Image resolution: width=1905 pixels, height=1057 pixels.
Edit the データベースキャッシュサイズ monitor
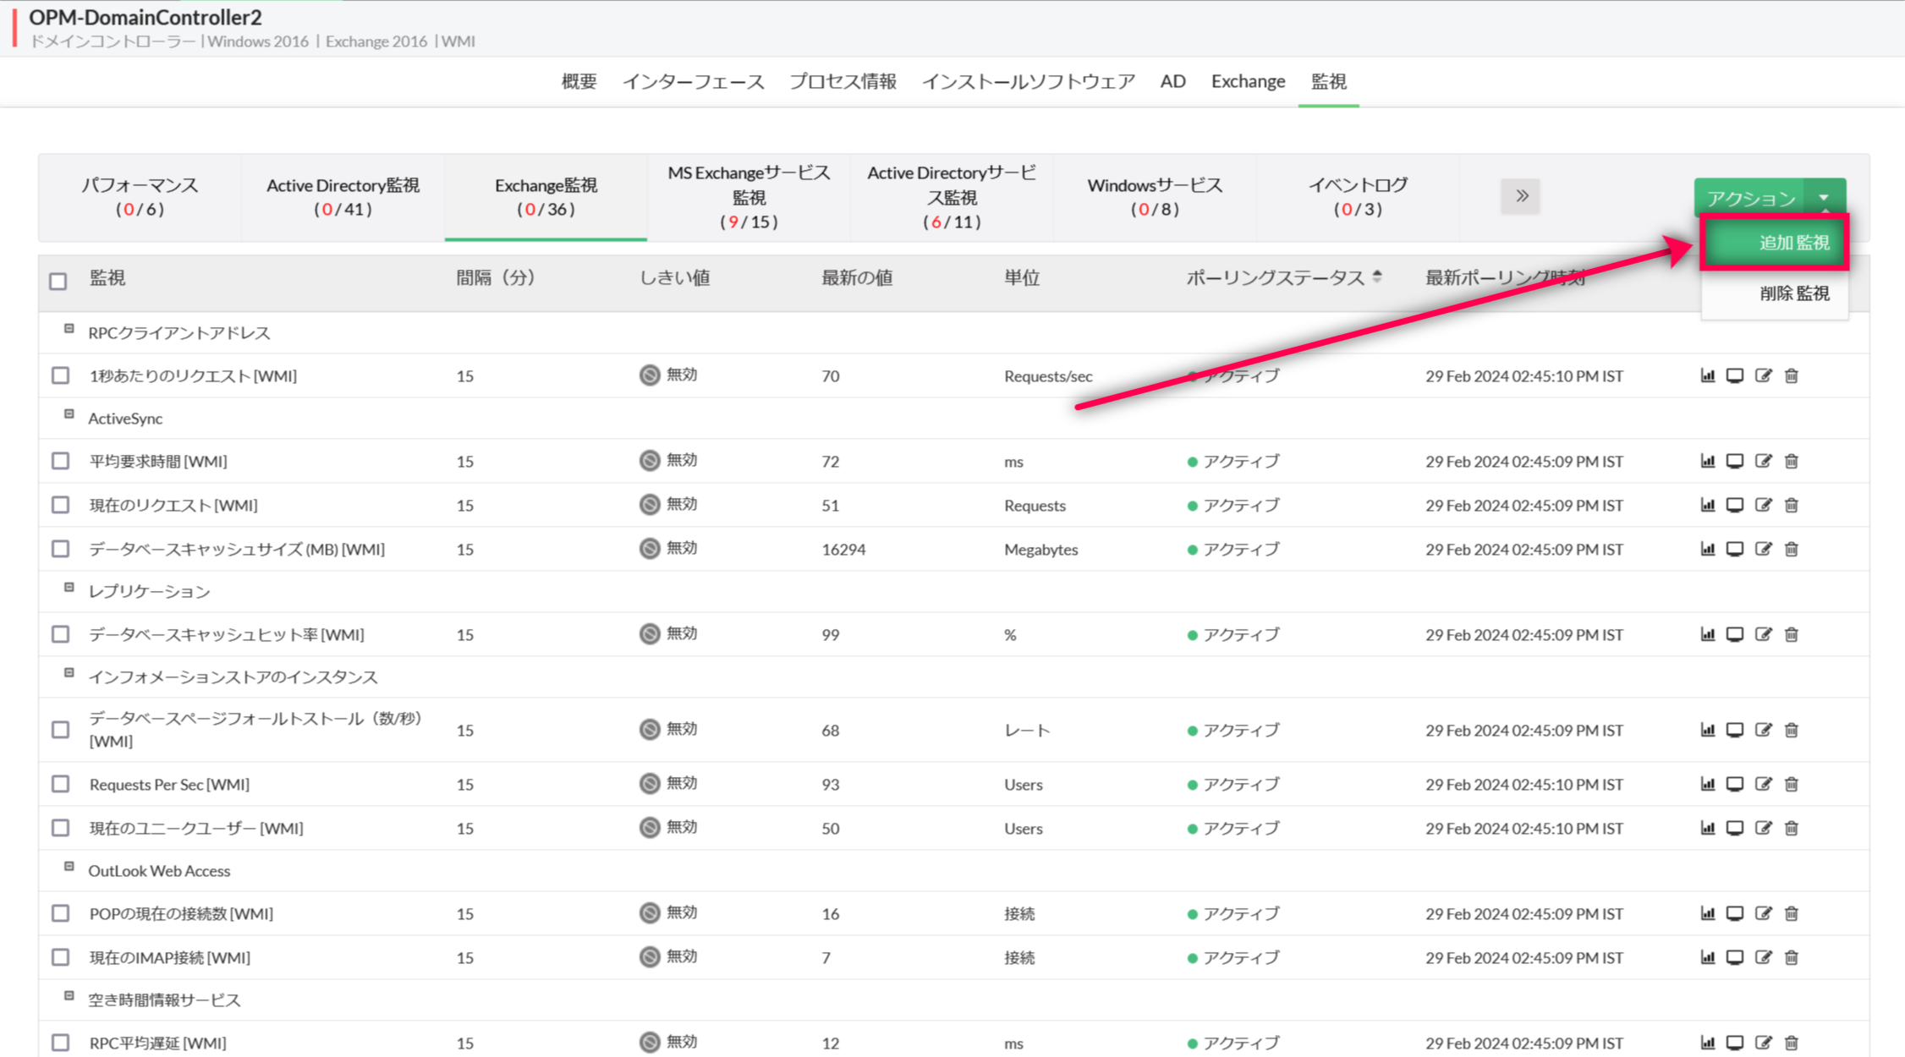1763,549
